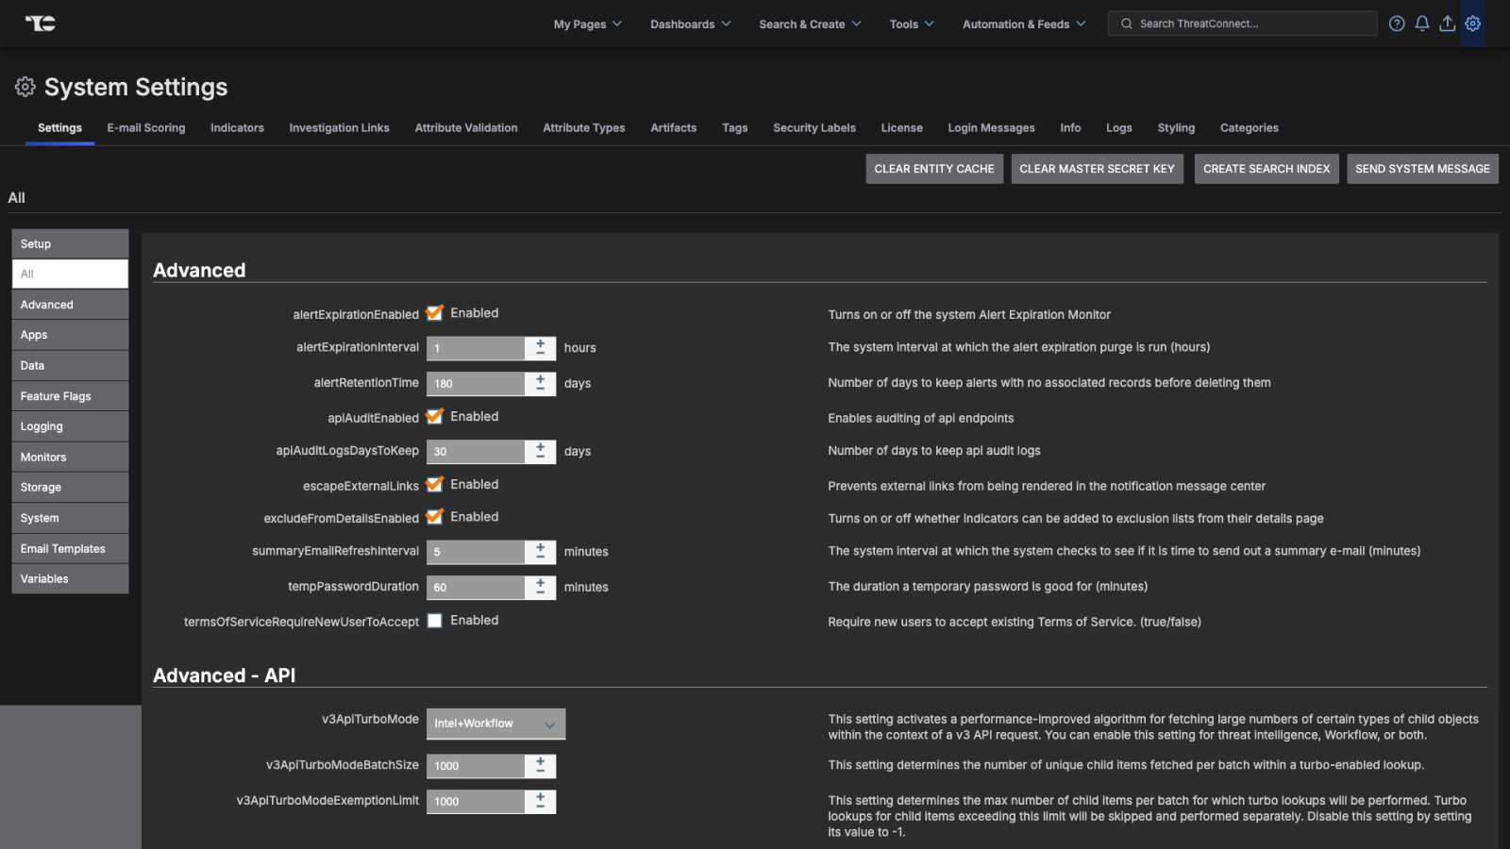This screenshot has width=1510, height=849.
Task: Open the Attribute Validation tab
Action: point(466,127)
